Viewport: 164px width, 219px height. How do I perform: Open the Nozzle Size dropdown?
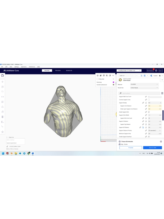point(144,88)
